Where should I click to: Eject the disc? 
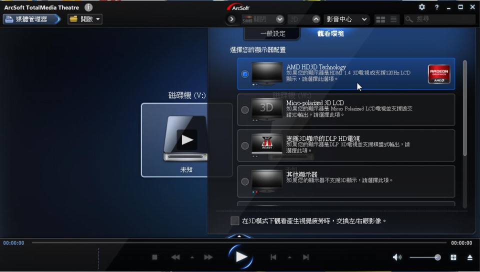coord(470,257)
